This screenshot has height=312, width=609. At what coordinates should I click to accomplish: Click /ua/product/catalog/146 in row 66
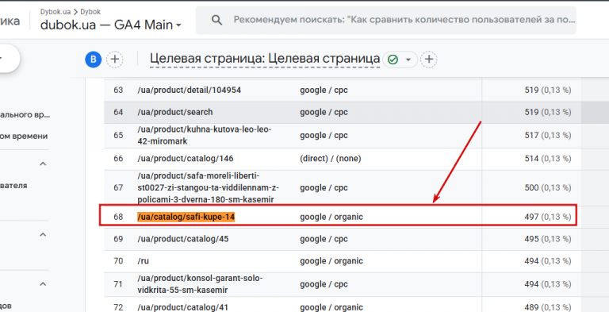point(186,159)
